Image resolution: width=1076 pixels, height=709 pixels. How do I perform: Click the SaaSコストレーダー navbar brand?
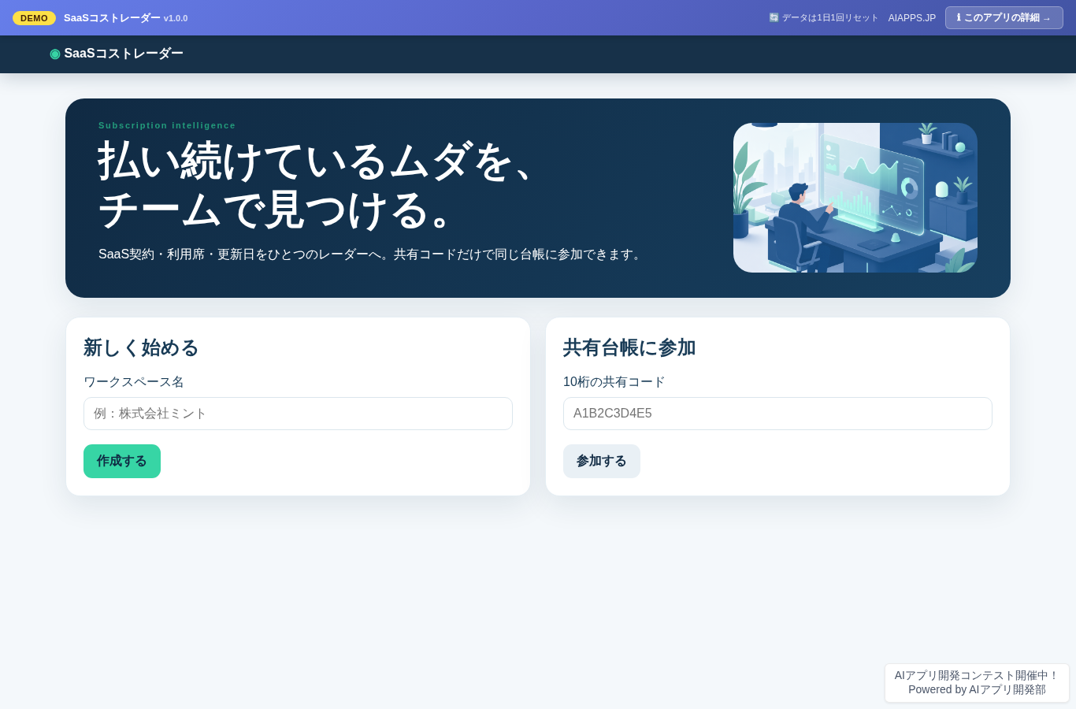pos(117,54)
